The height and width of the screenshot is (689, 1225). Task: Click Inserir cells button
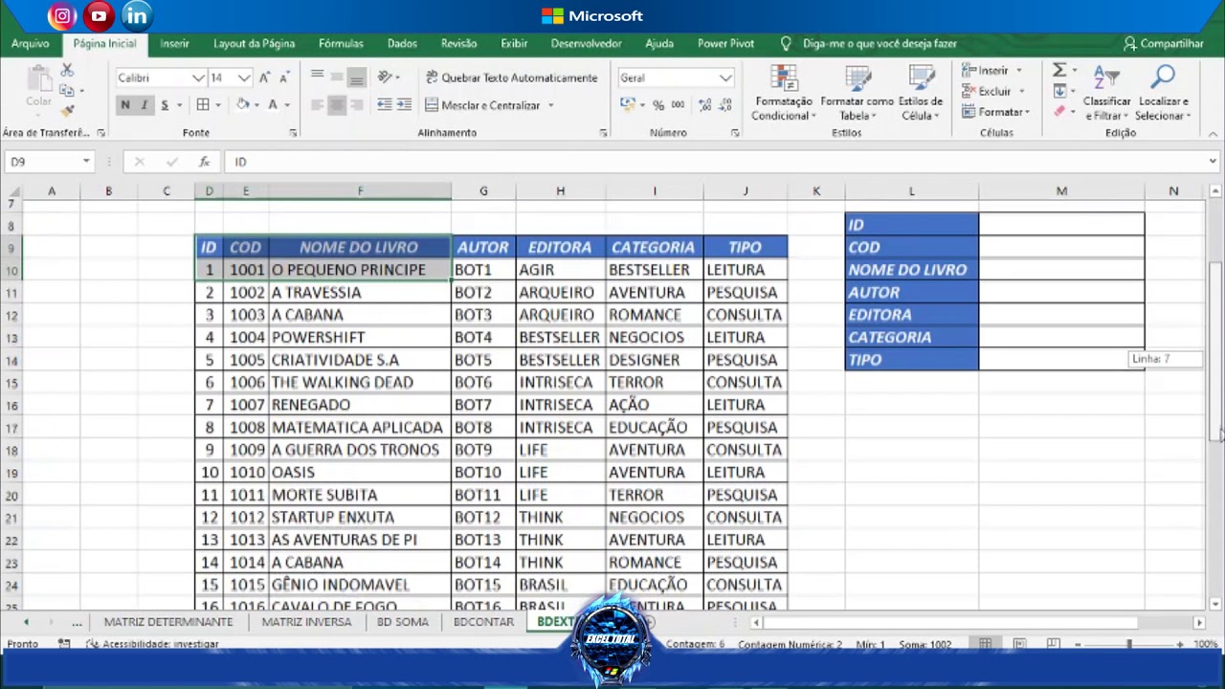pyautogui.click(x=992, y=71)
